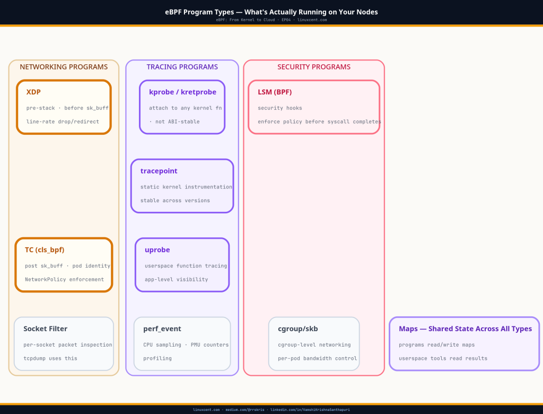
Task: Select the LSM (BPF) card title
Action: [275, 92]
